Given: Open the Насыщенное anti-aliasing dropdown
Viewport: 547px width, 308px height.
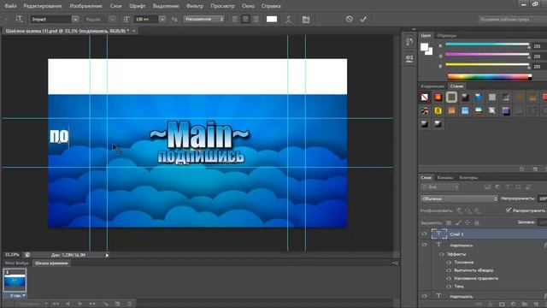Looking at the screenshot, I should pos(204,19).
